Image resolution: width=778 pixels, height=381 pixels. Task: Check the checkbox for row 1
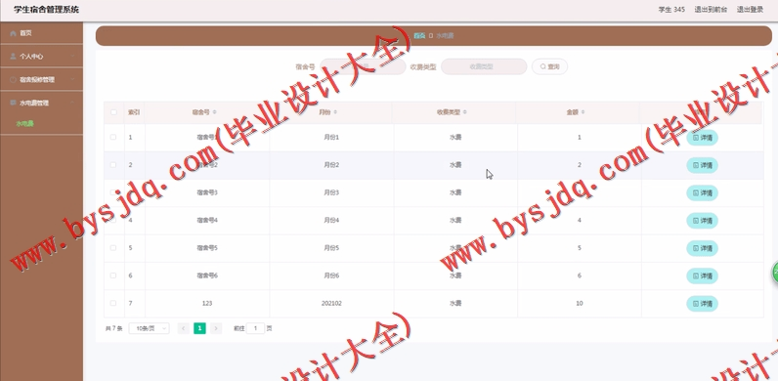(x=113, y=137)
